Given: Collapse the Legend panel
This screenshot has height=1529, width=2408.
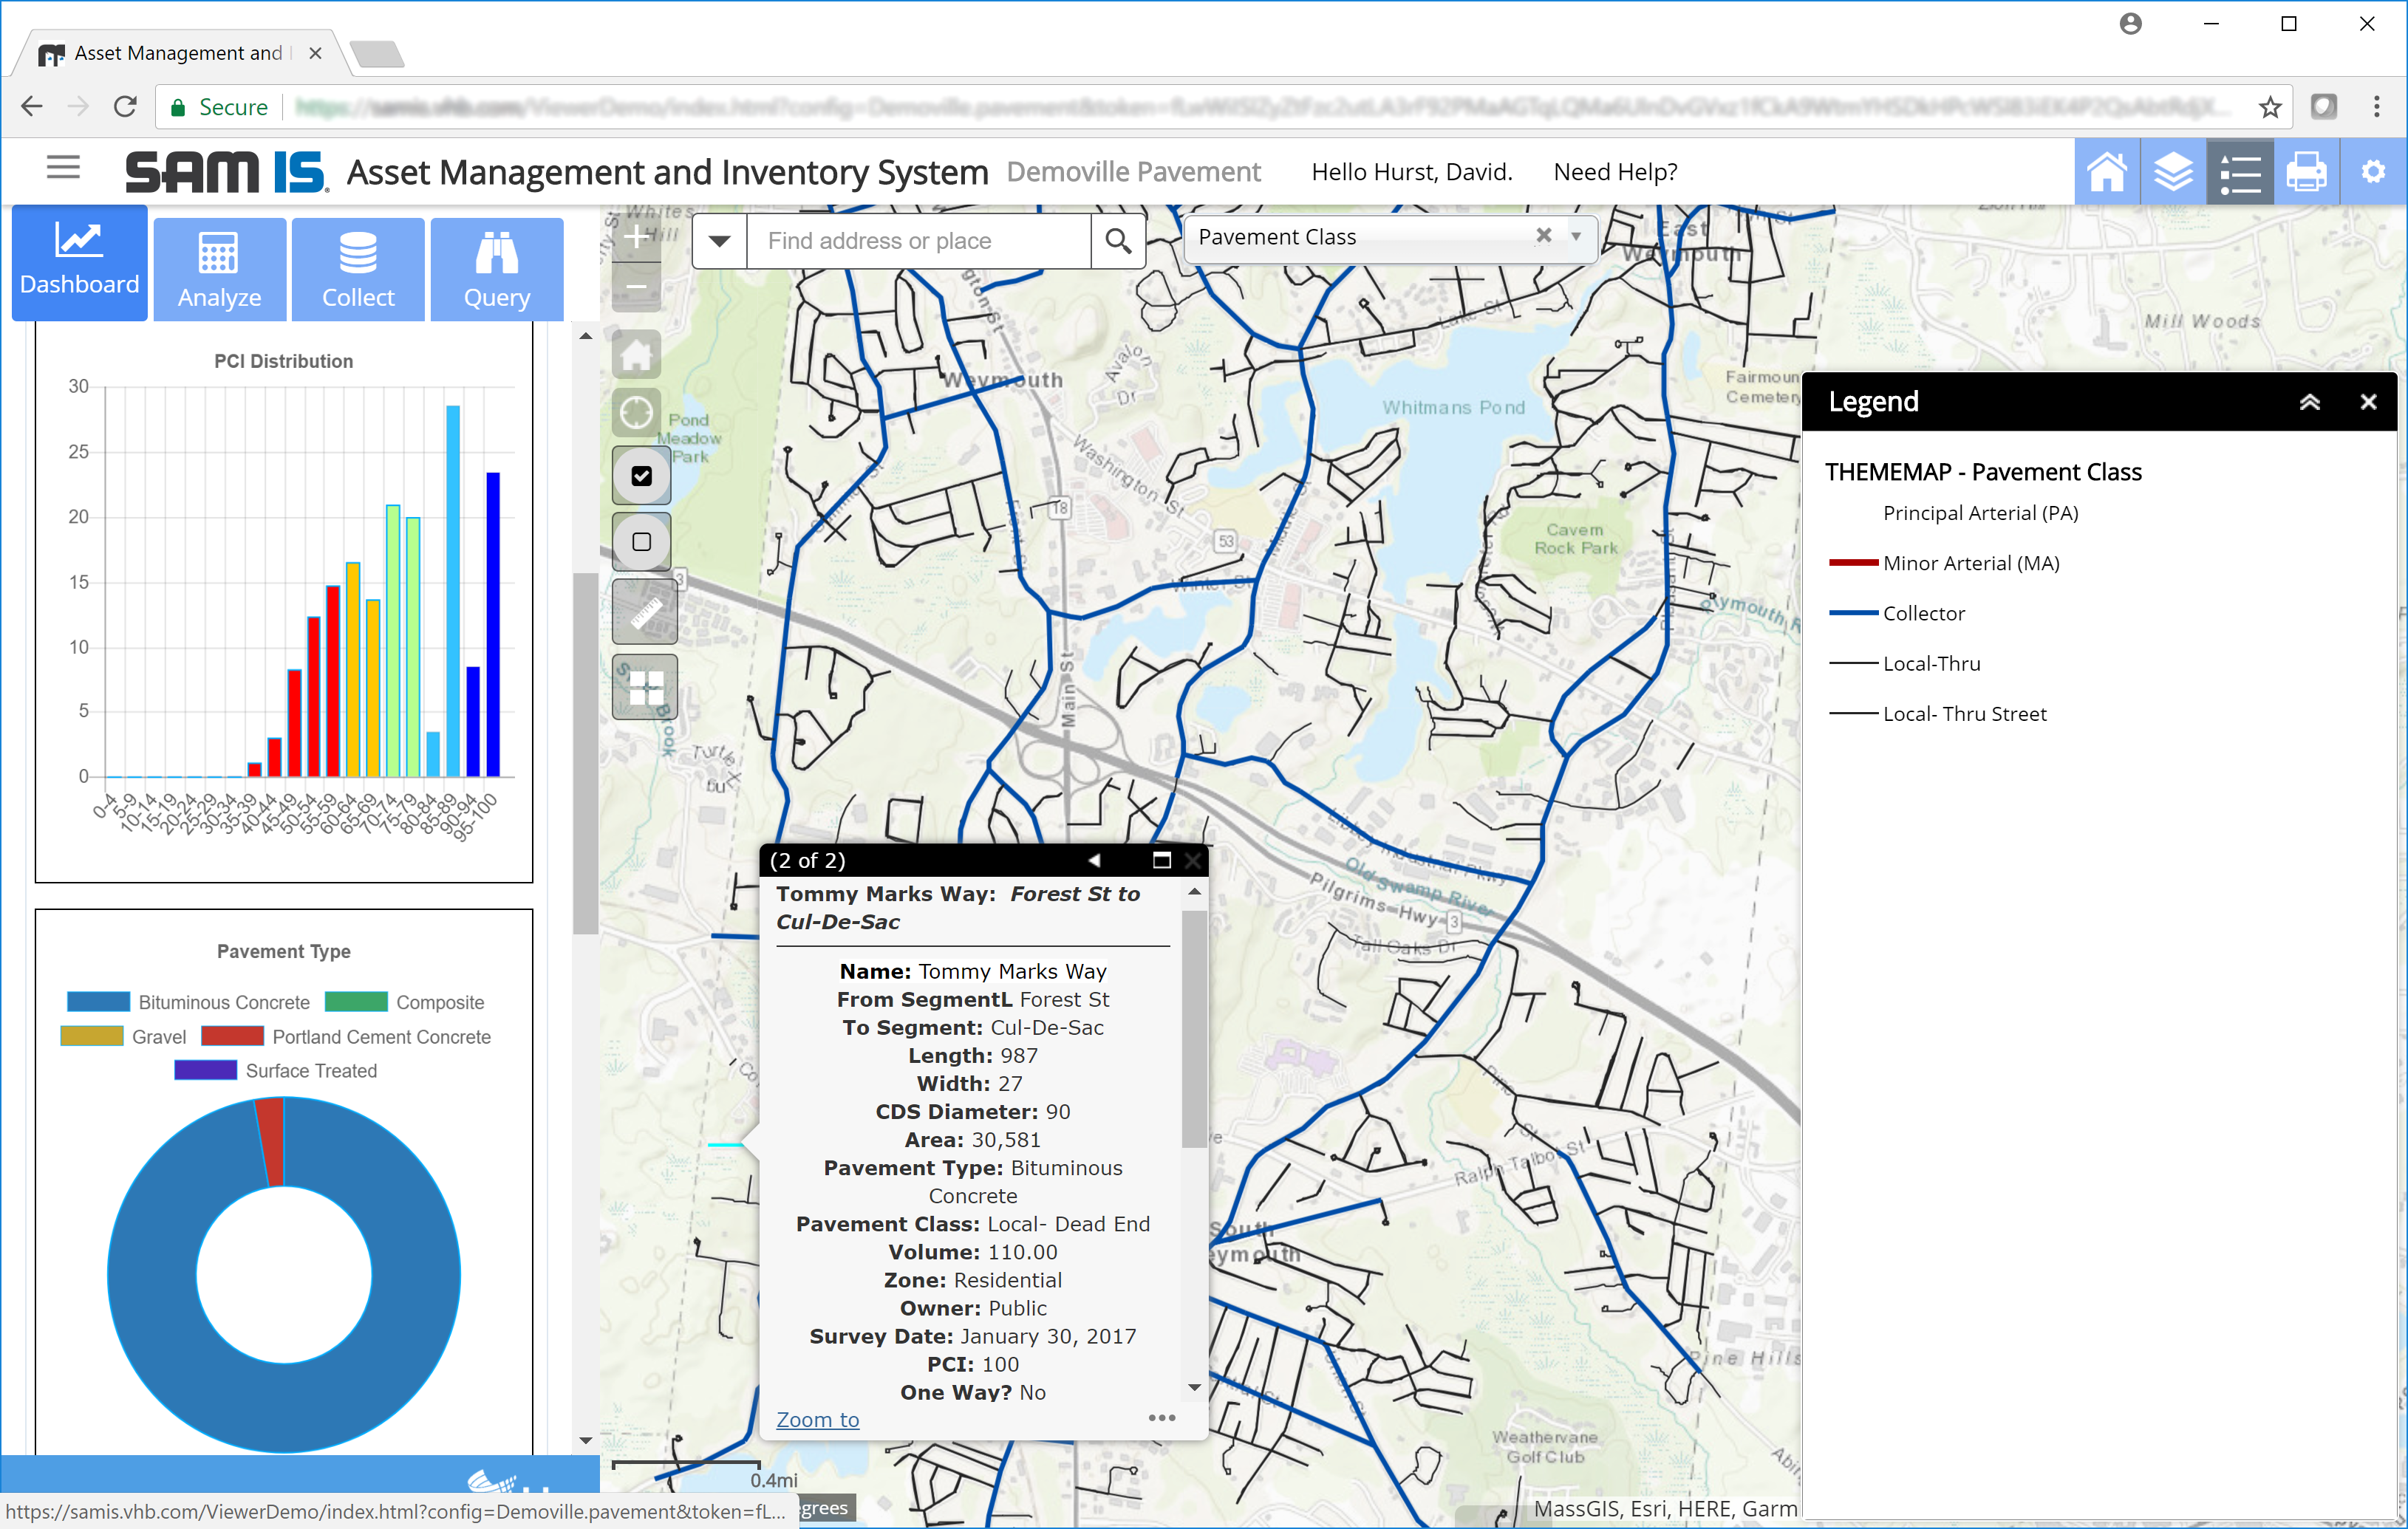Looking at the screenshot, I should [x=2310, y=402].
